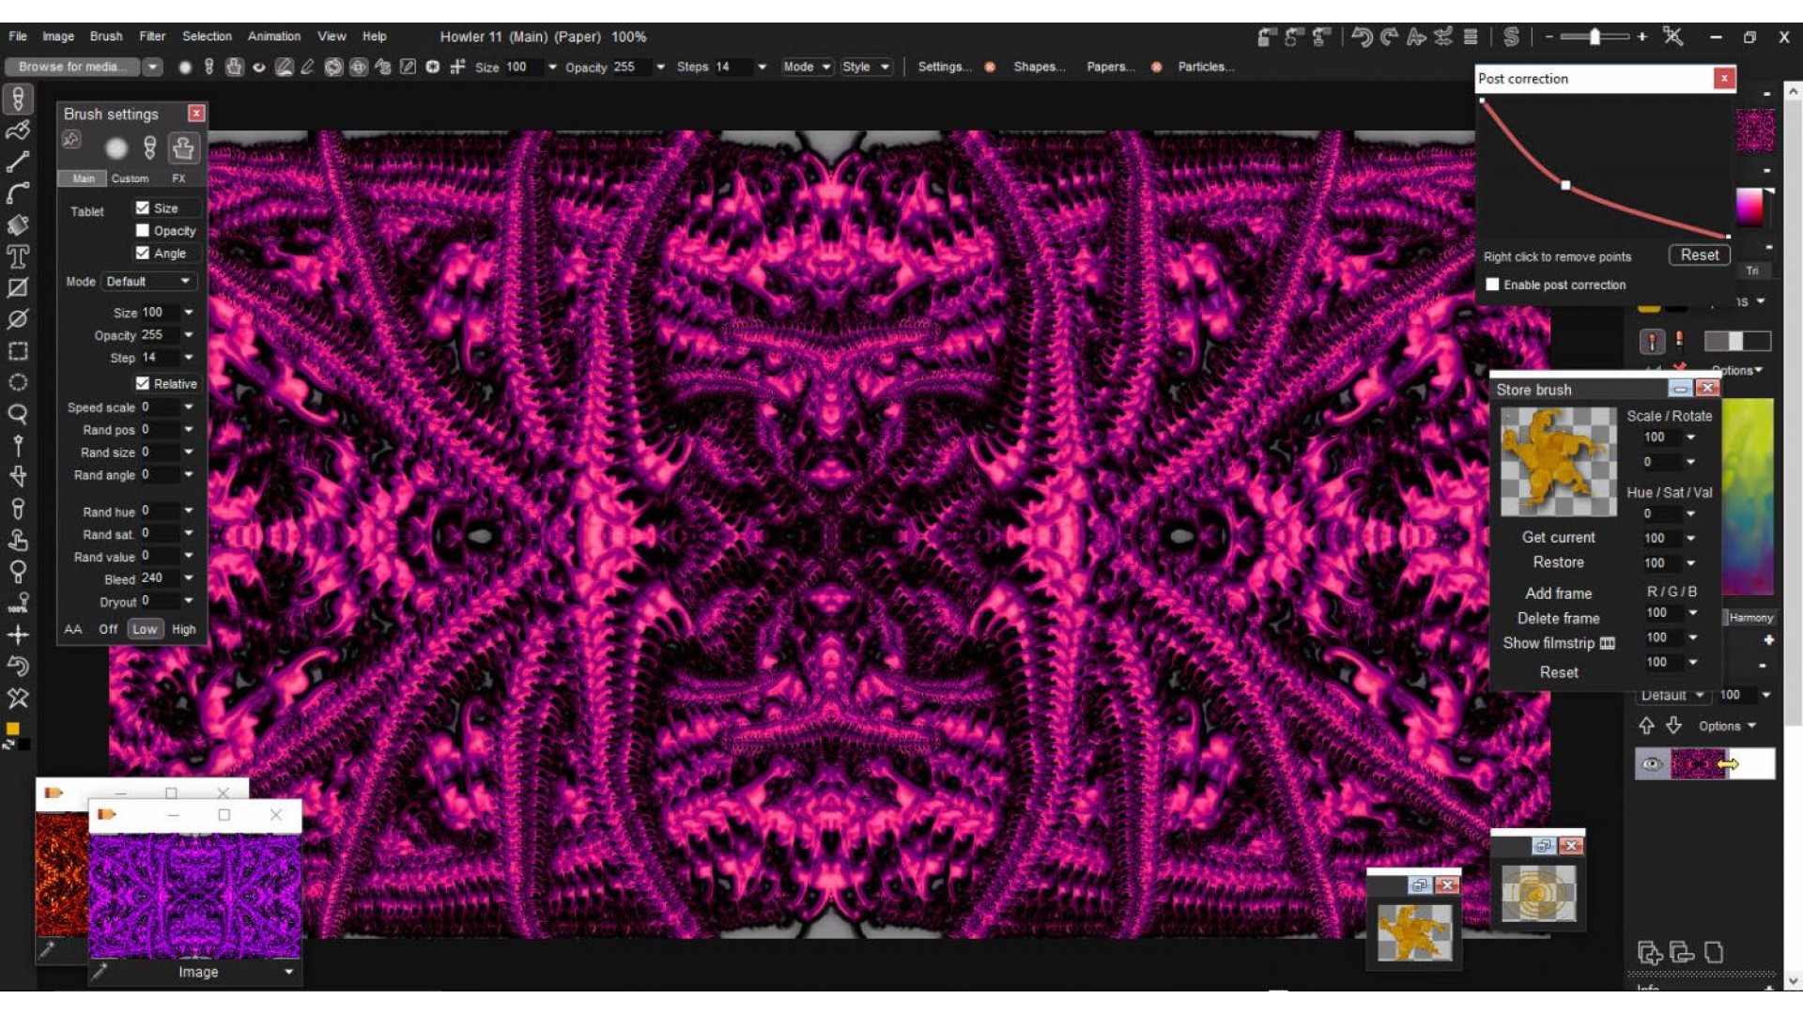Viewport: 1803px width, 1014px height.
Task: Toggle the layer visibility eye icon
Action: 1652,764
